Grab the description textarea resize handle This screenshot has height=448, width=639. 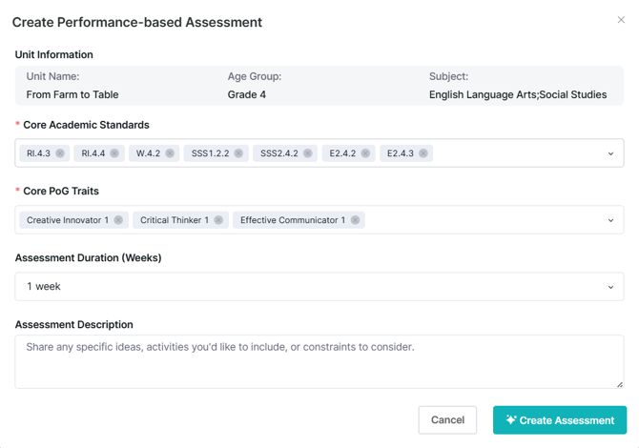click(x=619, y=384)
